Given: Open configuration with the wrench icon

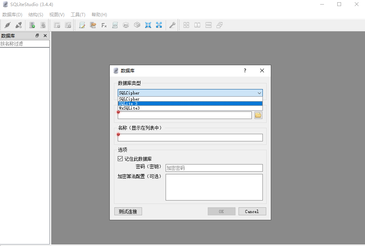Looking at the screenshot, I should (172, 25).
